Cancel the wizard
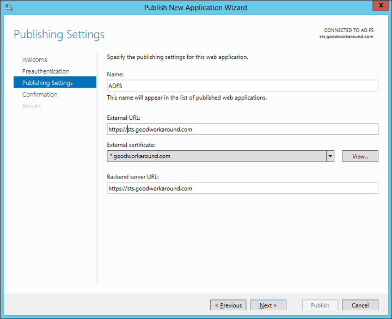Image resolution: width=392 pixels, height=319 pixels. (360, 305)
